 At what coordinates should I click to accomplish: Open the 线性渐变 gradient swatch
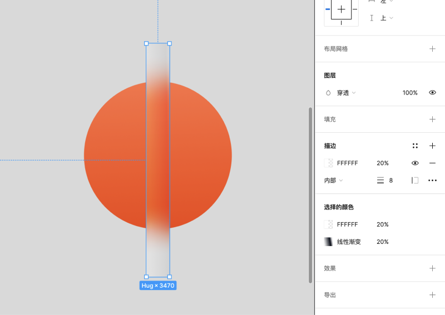click(329, 242)
